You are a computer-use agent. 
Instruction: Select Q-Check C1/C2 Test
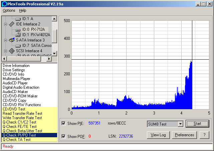click(29, 122)
